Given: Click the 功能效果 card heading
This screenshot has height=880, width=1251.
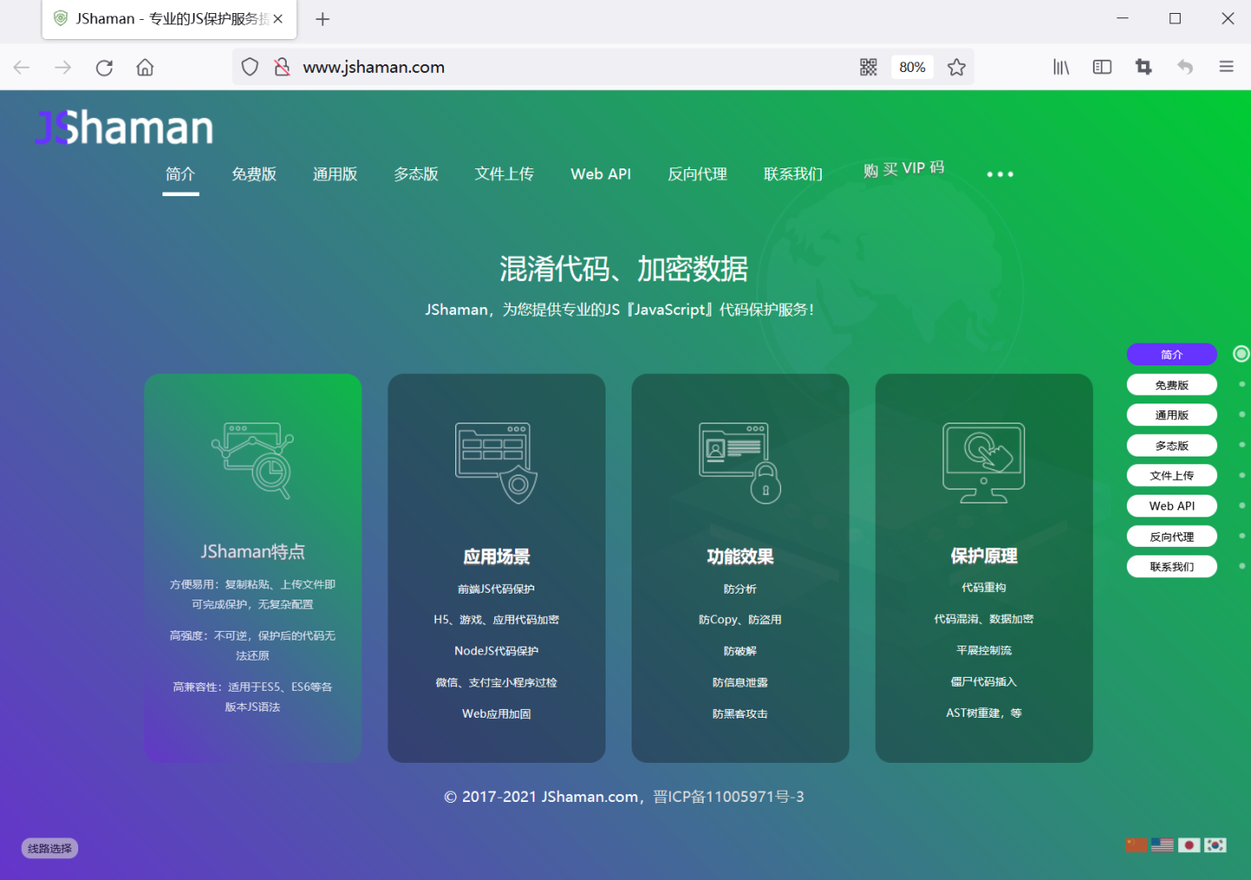Looking at the screenshot, I should pos(740,557).
